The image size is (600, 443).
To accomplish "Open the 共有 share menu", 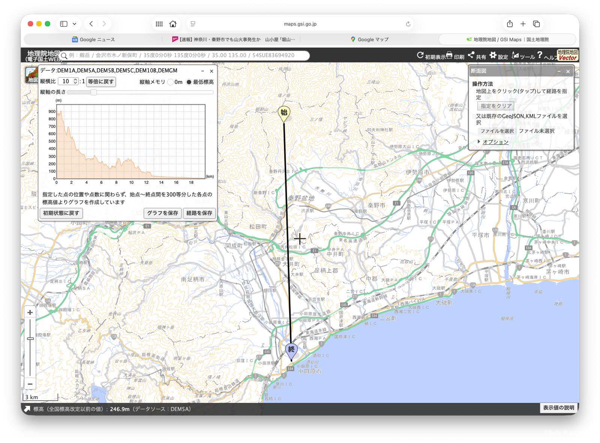I will [x=471, y=55].
